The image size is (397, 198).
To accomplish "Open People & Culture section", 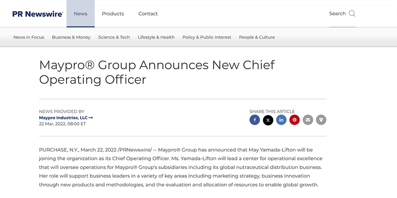I will pyautogui.click(x=257, y=37).
